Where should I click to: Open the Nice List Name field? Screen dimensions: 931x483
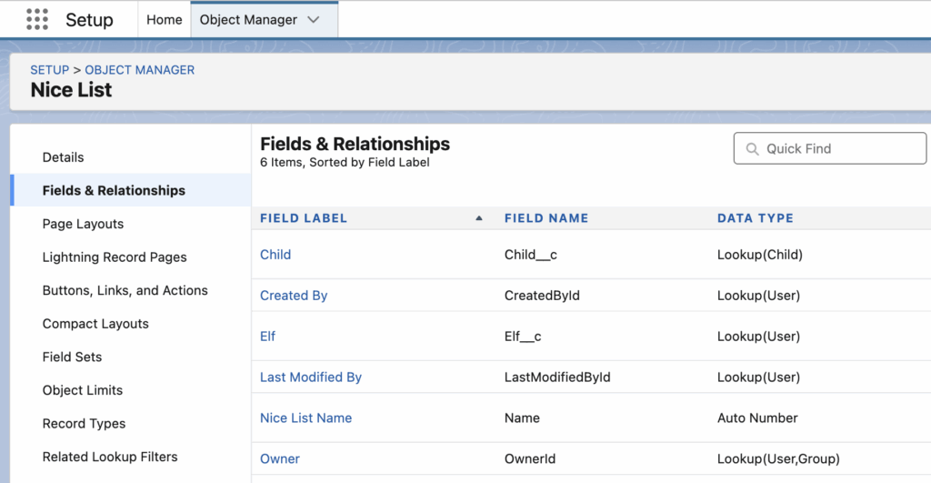click(x=305, y=418)
